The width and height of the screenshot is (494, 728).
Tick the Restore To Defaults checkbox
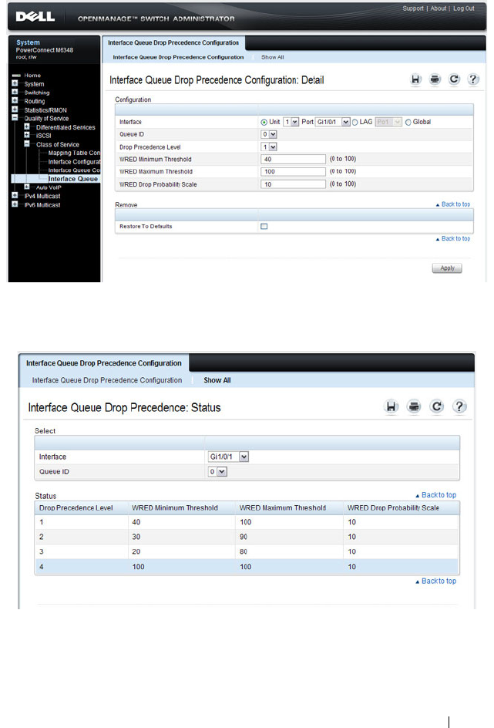264,227
